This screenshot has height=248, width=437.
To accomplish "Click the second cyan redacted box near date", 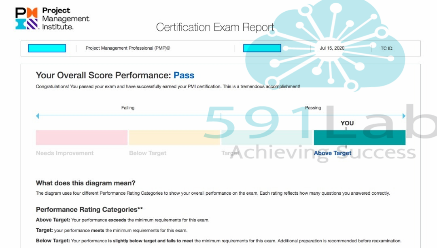I will (262, 48).
